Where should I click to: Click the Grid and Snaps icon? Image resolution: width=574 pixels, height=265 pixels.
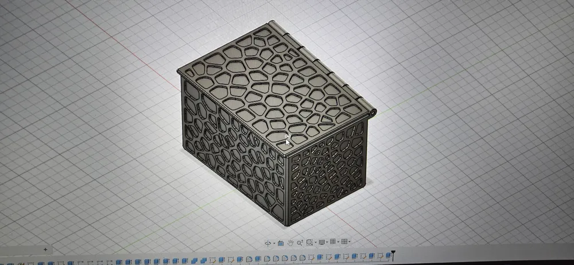[333, 241]
